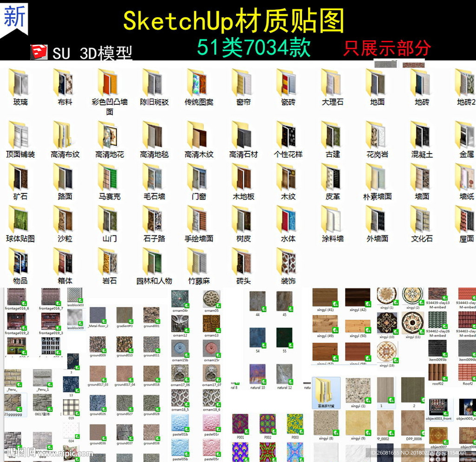Screen dimensions: 476x462
Task: Open the 球体贴图 folder
Action: point(20,220)
